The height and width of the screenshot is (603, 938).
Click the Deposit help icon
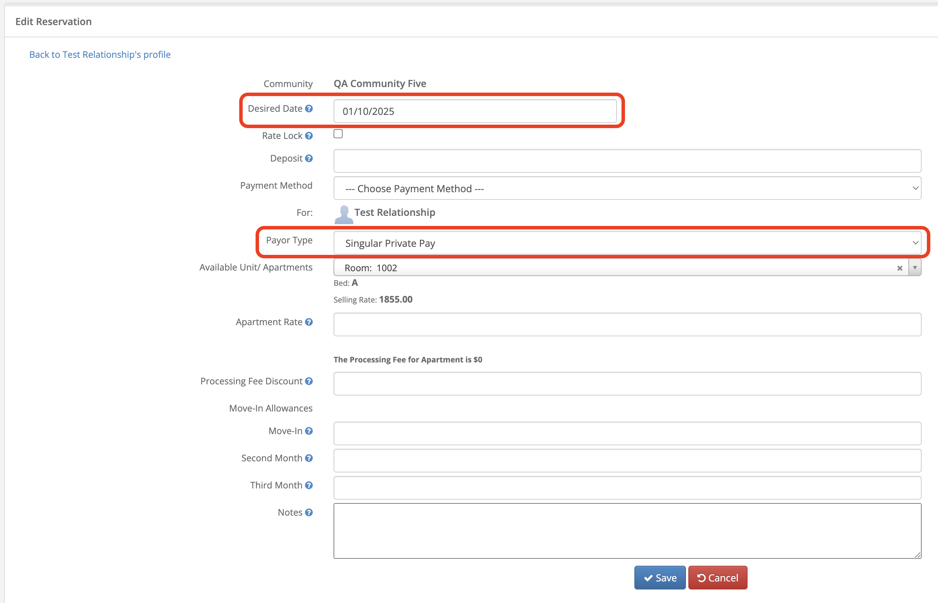309,158
